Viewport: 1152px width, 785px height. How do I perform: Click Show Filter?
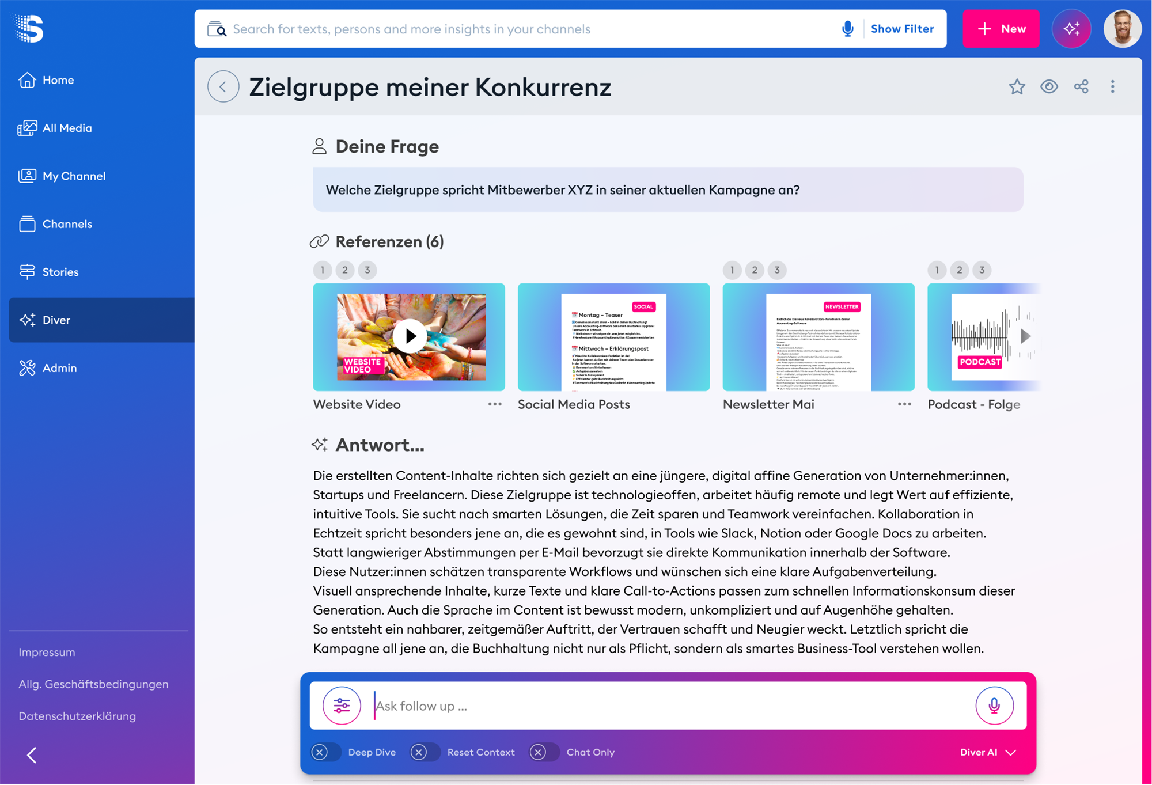coord(902,29)
